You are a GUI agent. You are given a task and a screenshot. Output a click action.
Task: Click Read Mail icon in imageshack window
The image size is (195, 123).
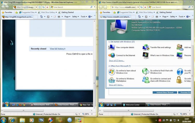click(x=55, y=17)
